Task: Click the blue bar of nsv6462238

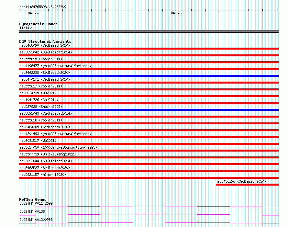Action: (x=149, y=76)
